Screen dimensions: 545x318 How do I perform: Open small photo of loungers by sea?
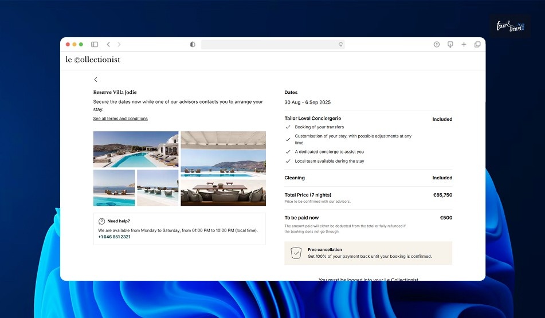coord(114,188)
